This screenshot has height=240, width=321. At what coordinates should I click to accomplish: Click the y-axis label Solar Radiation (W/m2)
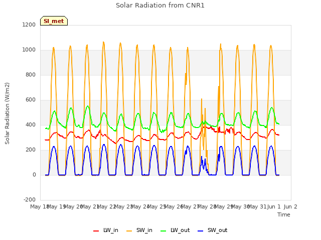(x=7, y=113)
